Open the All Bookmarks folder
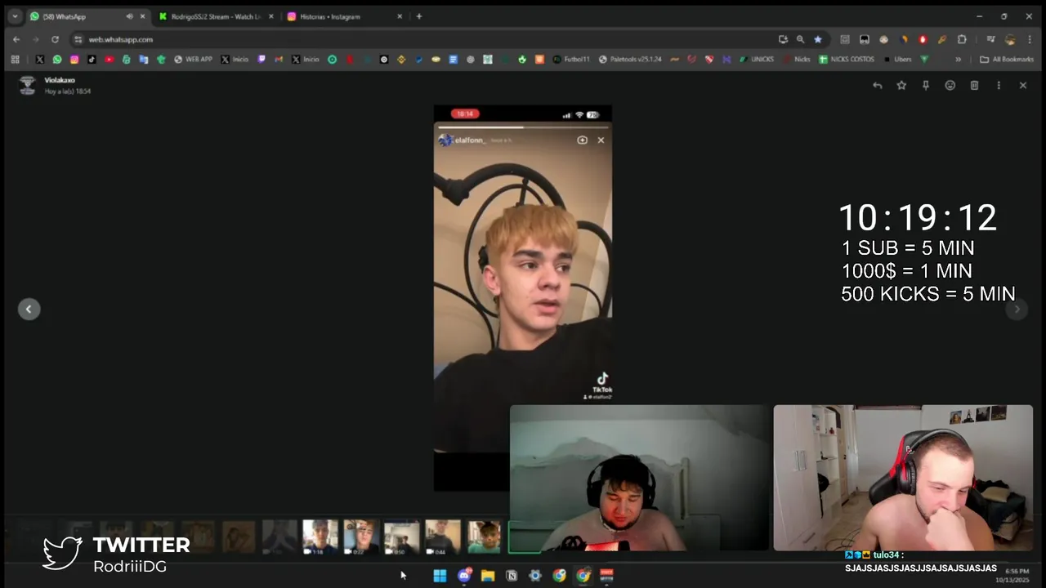This screenshot has width=1046, height=588. pos(1007,60)
